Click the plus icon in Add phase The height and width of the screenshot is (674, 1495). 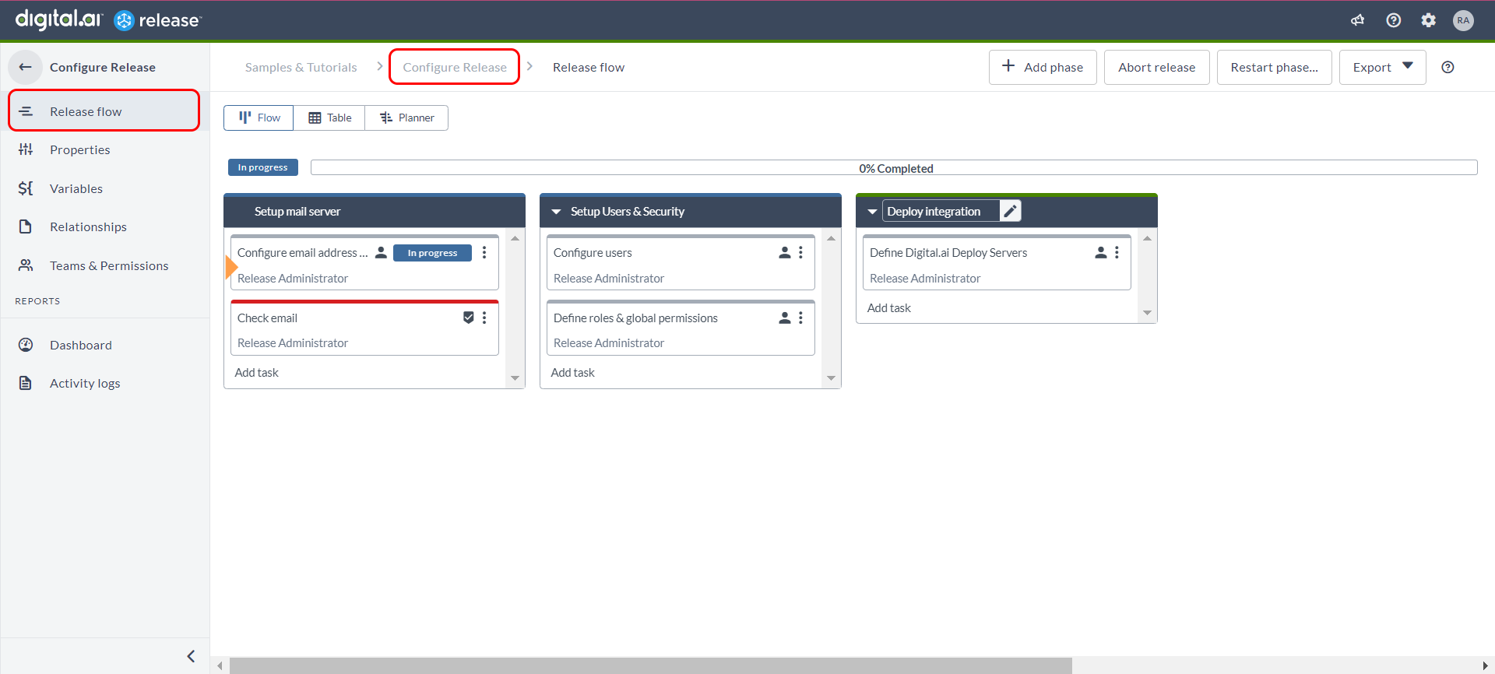1008,66
